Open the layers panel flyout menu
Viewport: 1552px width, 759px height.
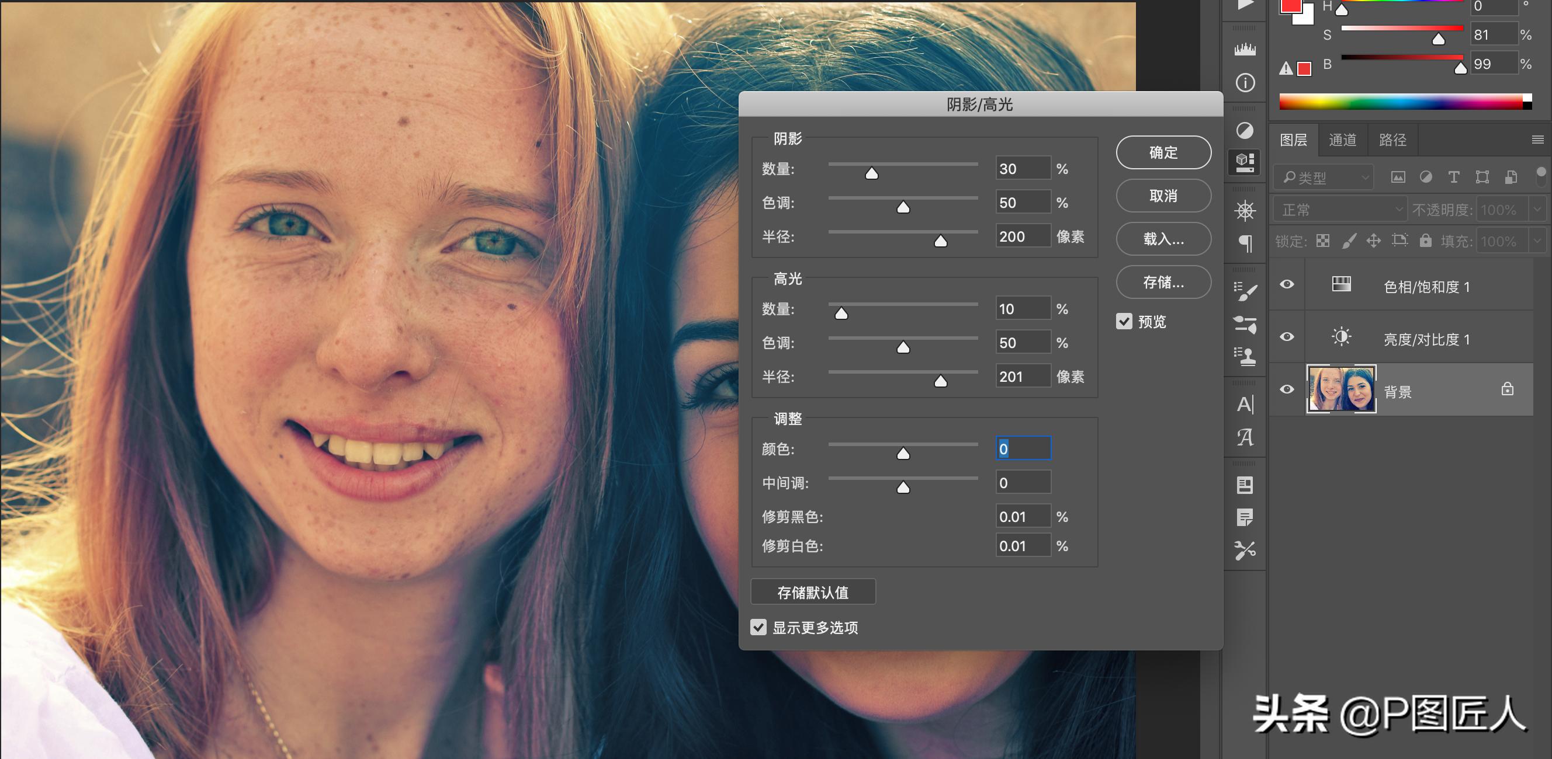coord(1537,140)
